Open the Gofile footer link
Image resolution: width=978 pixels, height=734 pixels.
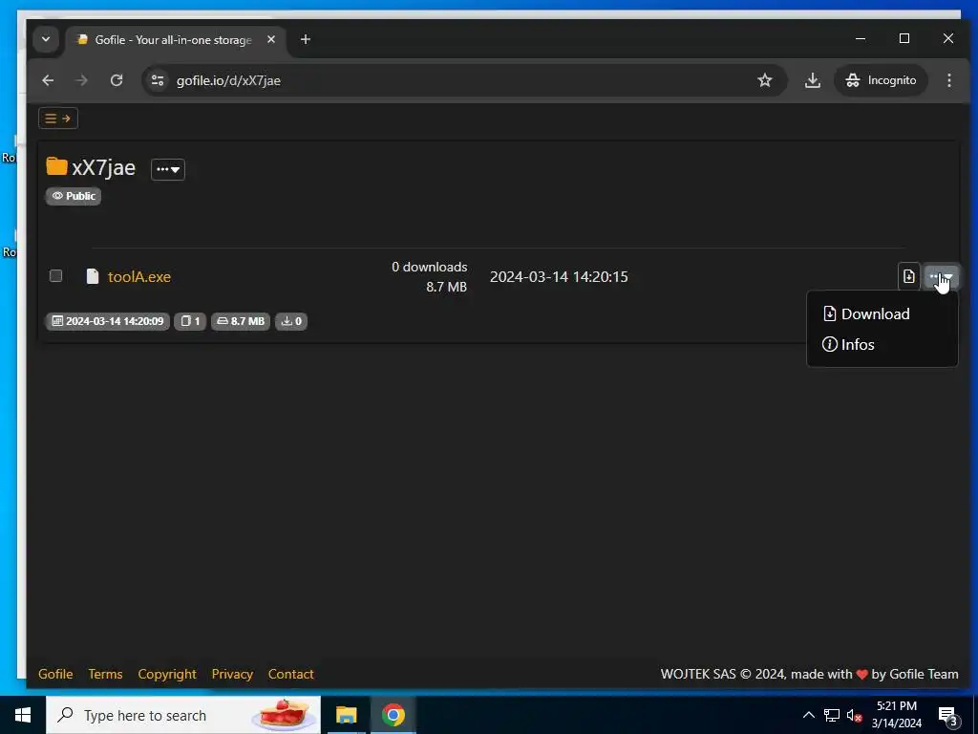[x=55, y=674]
